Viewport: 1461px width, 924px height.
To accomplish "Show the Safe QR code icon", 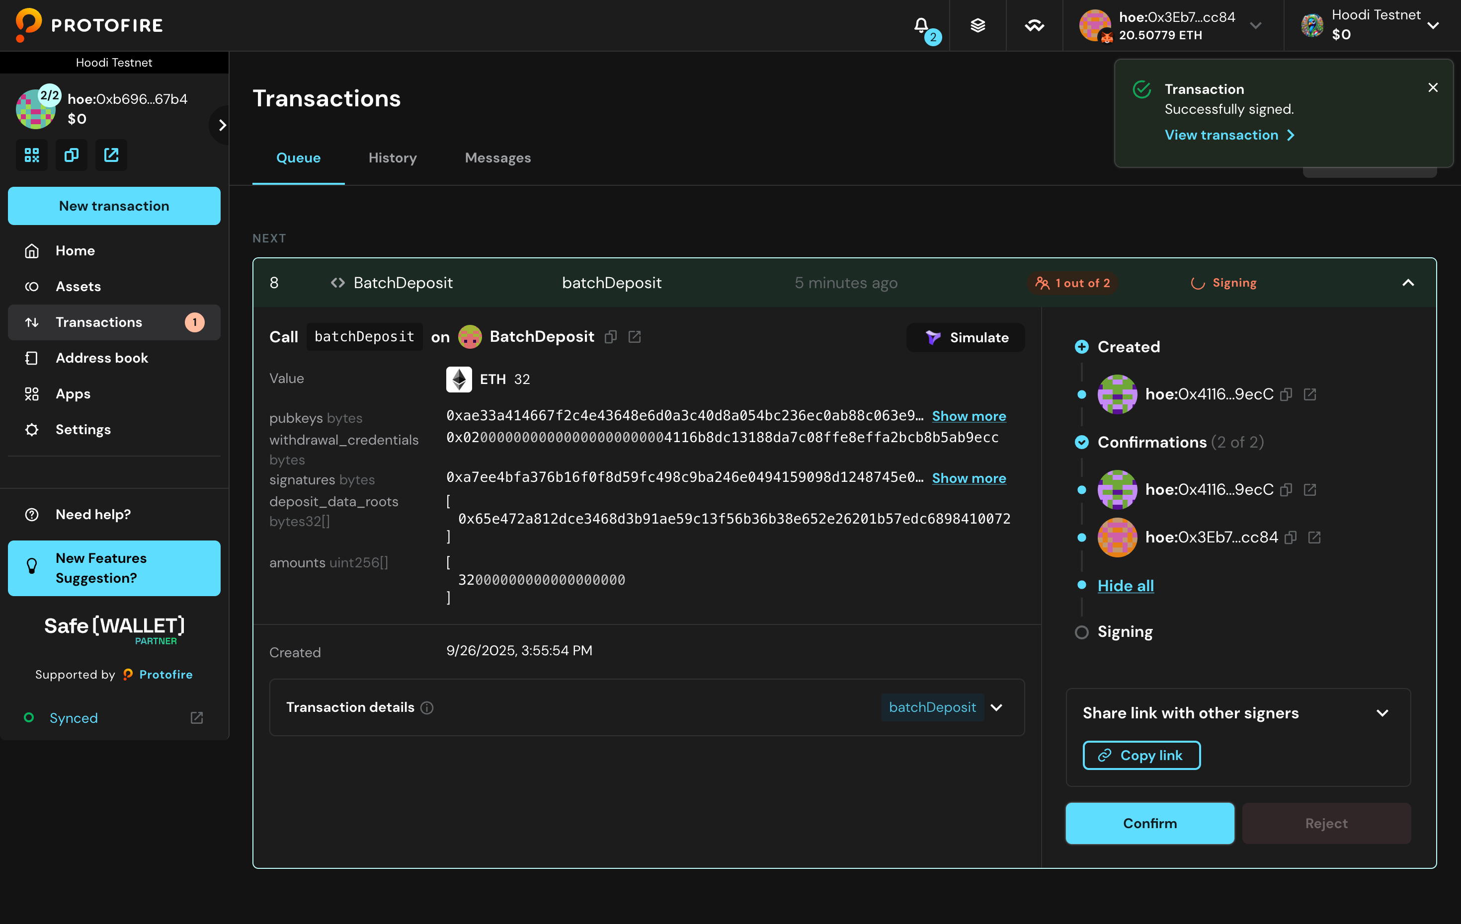I will coord(31,154).
